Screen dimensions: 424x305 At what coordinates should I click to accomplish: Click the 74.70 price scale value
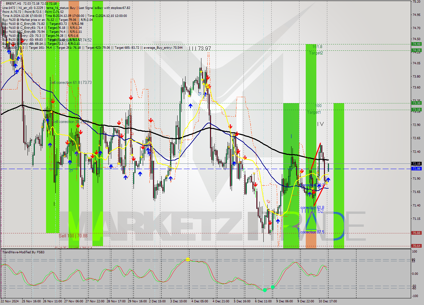[416, 28]
